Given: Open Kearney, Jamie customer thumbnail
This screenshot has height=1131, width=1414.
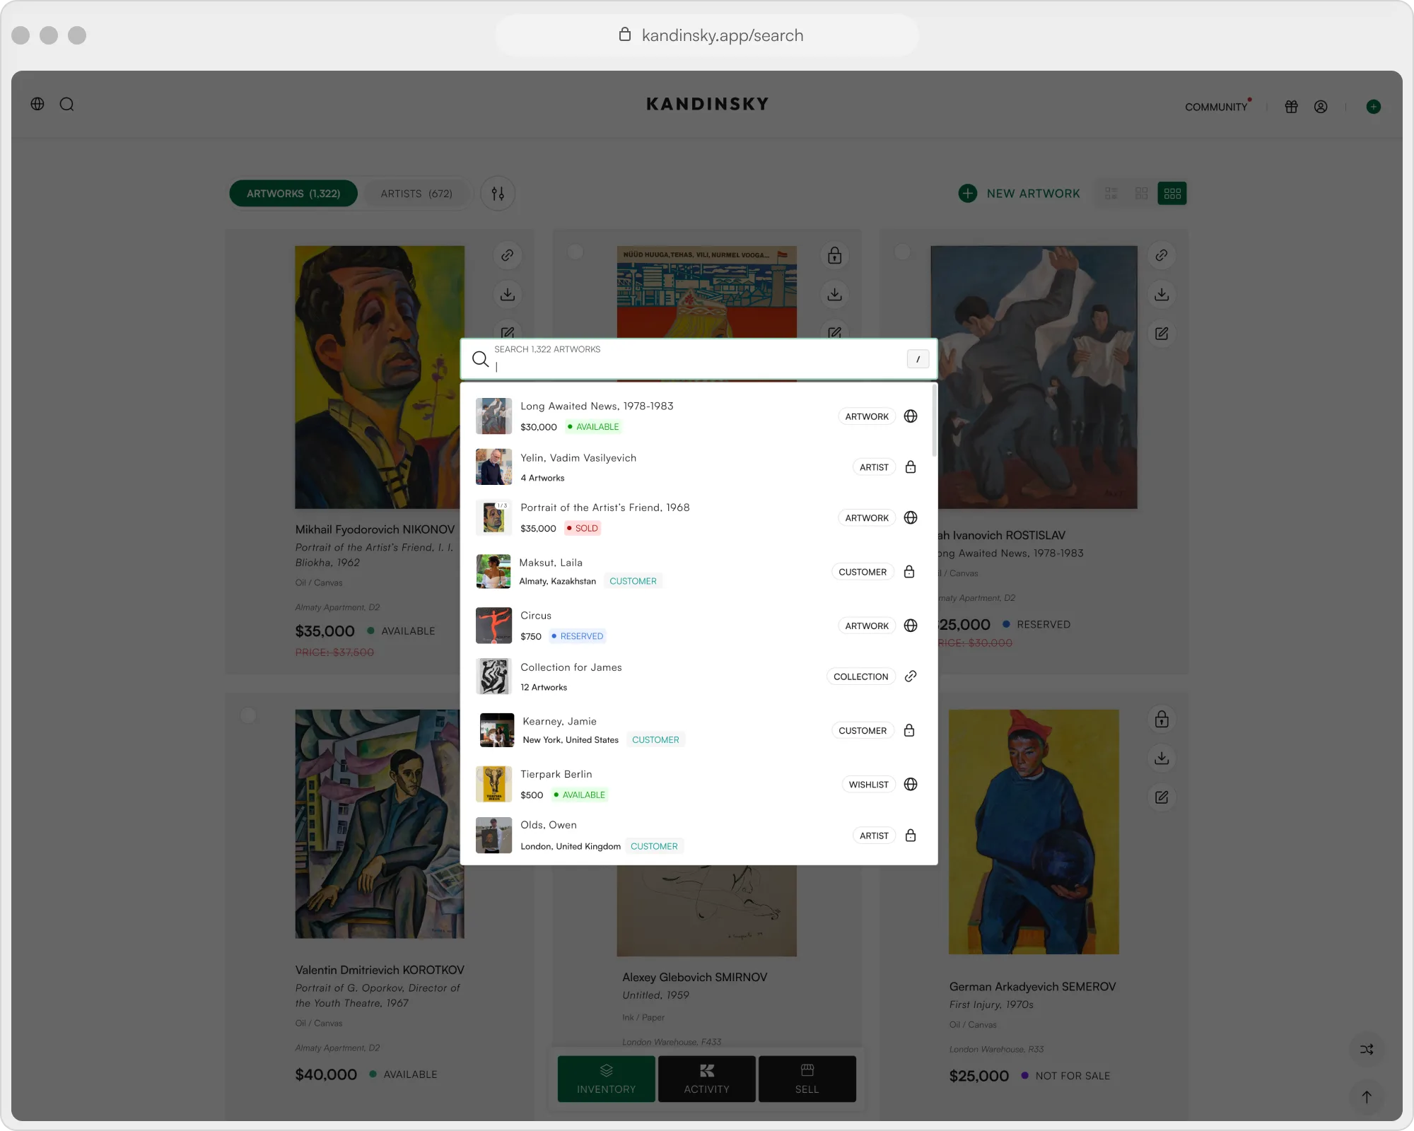Looking at the screenshot, I should pos(497,730).
